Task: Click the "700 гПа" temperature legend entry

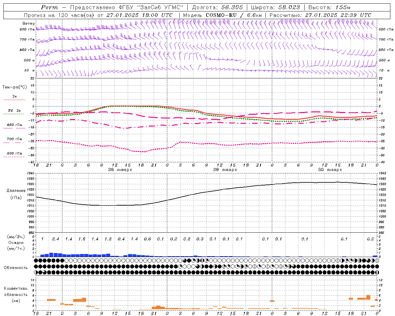Action: [x=14, y=139]
